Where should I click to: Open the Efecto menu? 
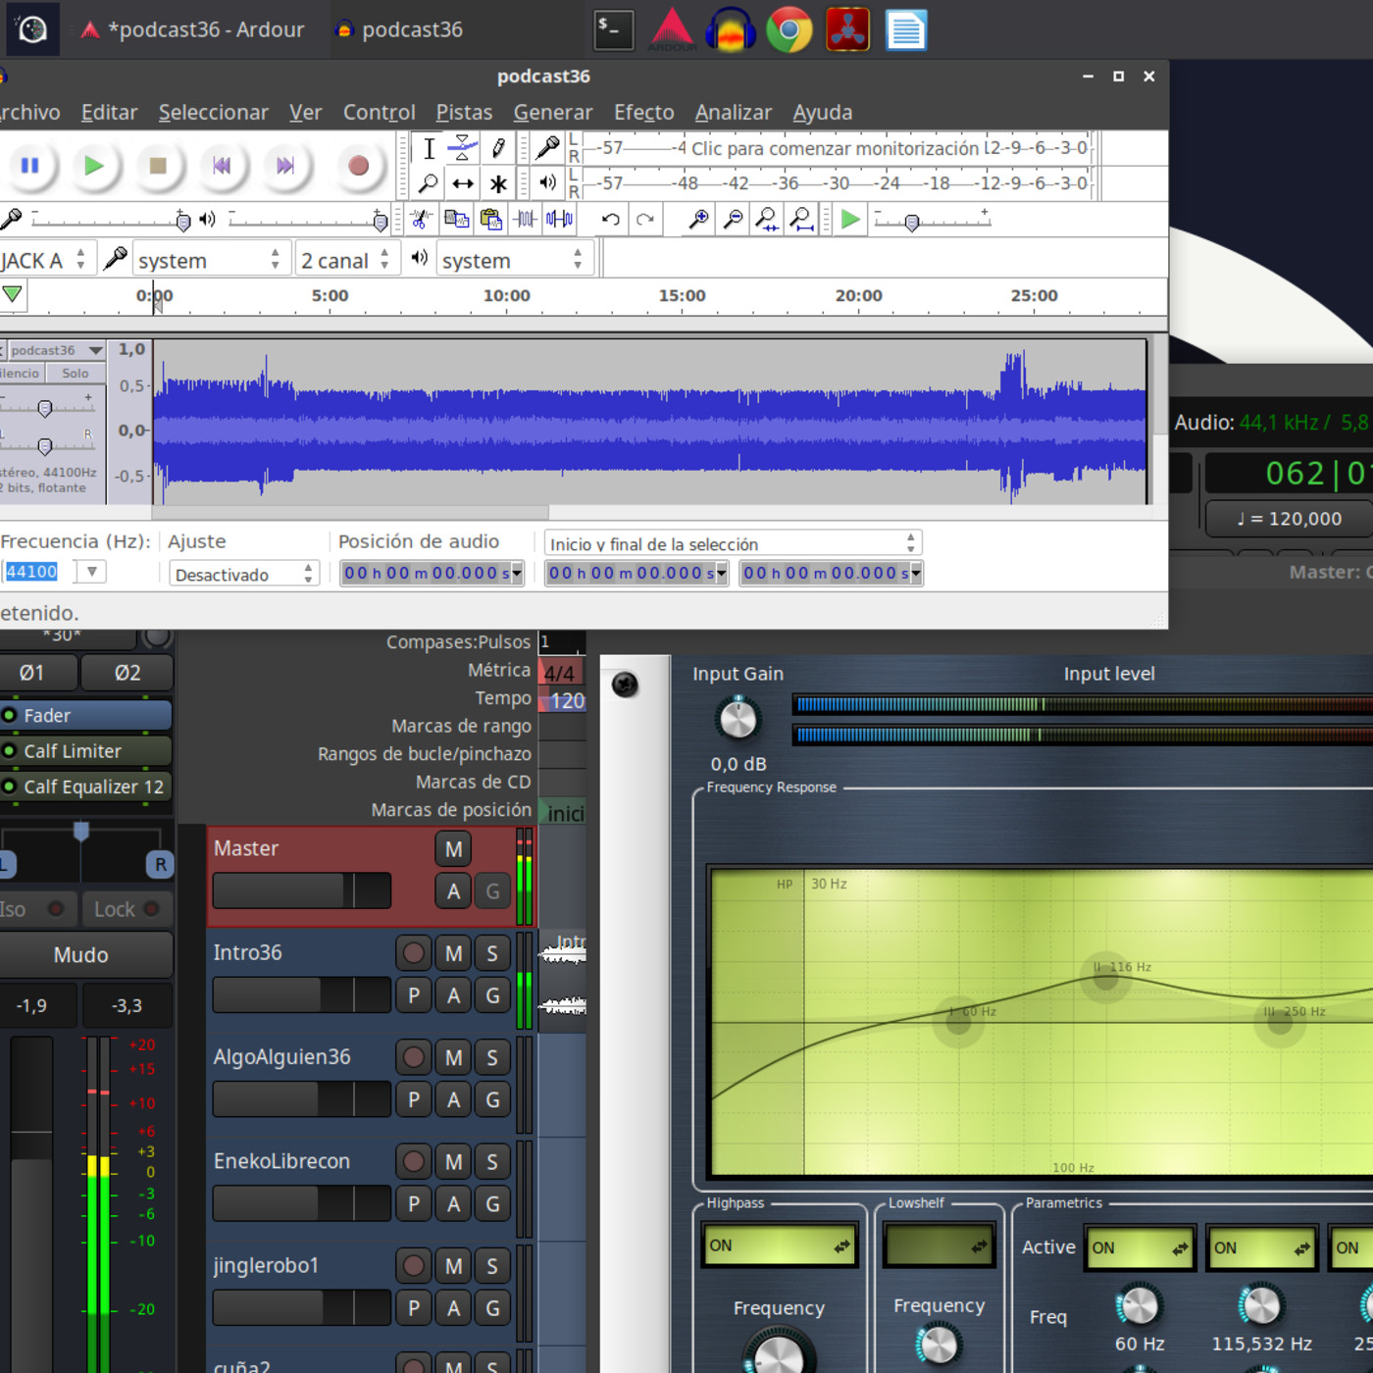pyautogui.click(x=643, y=112)
